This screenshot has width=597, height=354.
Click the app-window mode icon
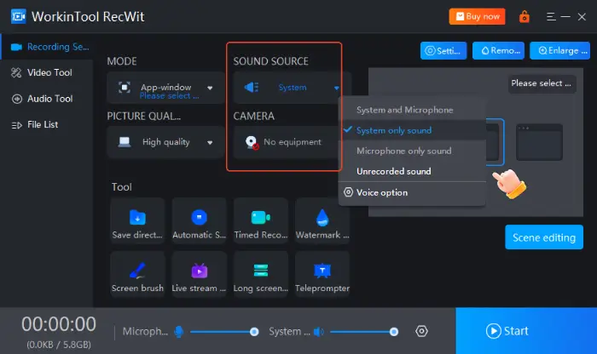(125, 88)
